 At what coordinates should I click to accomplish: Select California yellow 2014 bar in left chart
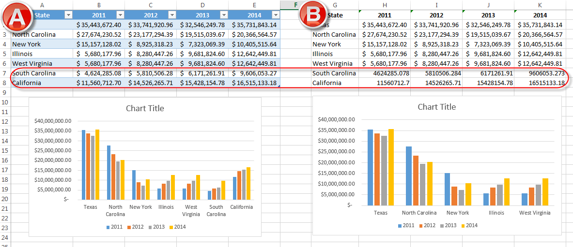[x=248, y=184]
